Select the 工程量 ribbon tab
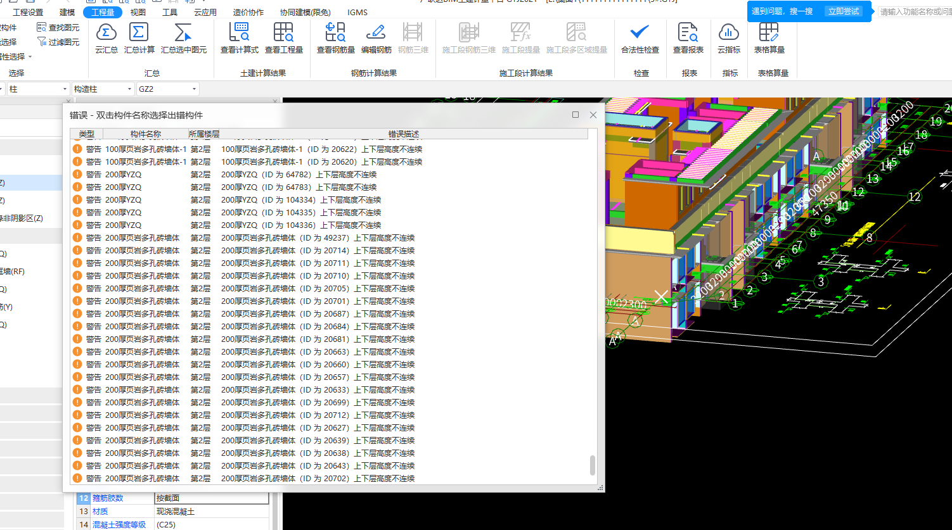The image size is (952, 530). tap(103, 12)
